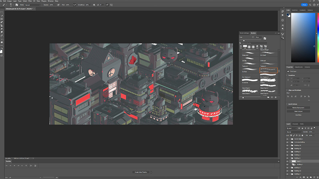Image resolution: width=319 pixels, height=179 pixels.
Task: Click the Crop tool icon
Action: [x=2, y=19]
